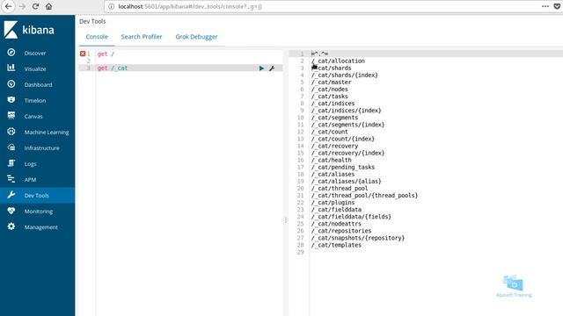This screenshot has width=563, height=316.
Task: Click output line /_cat/thread_pool/{thread_pools}
Action: pyautogui.click(x=364, y=195)
